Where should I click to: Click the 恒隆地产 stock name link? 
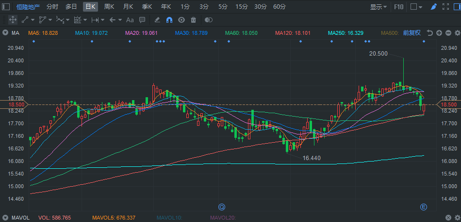coord(28,7)
